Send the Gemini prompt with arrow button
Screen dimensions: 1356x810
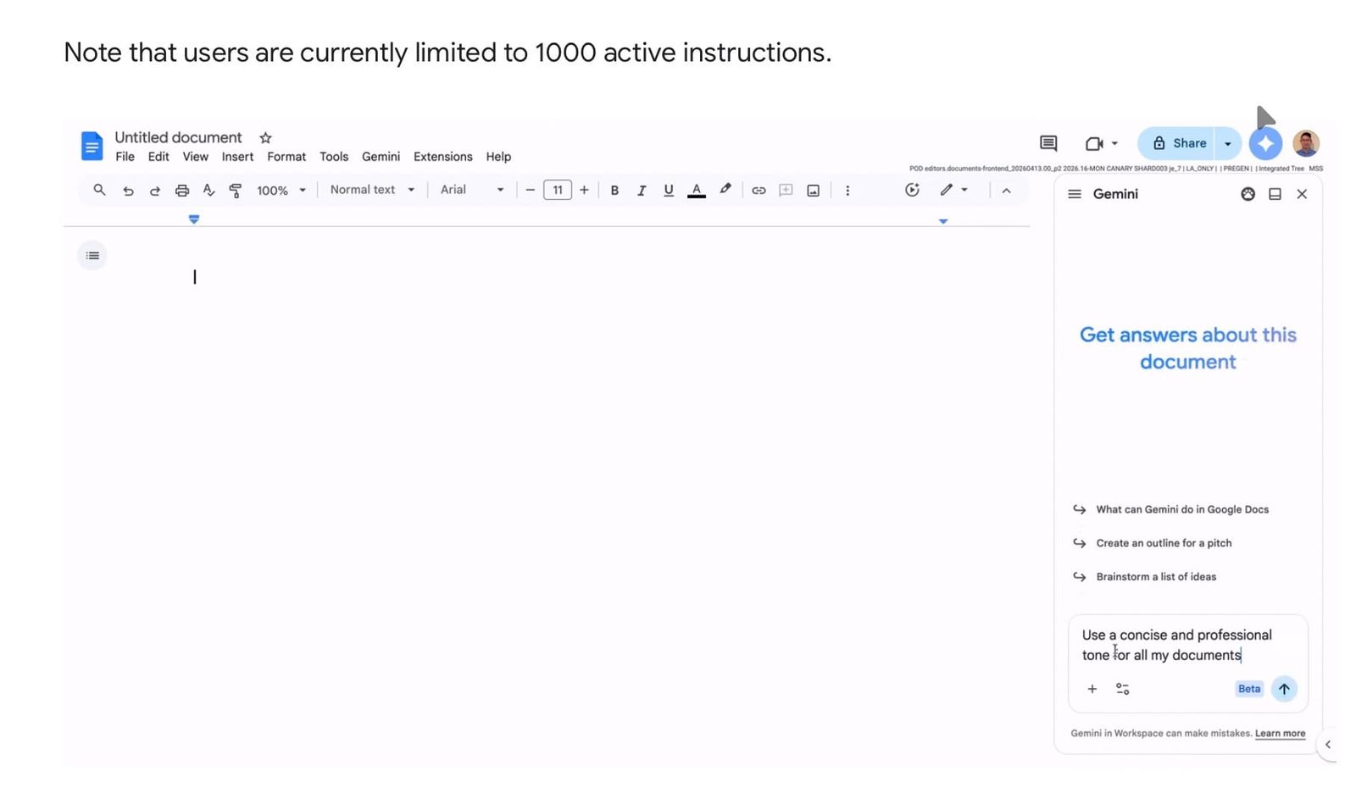coord(1284,689)
